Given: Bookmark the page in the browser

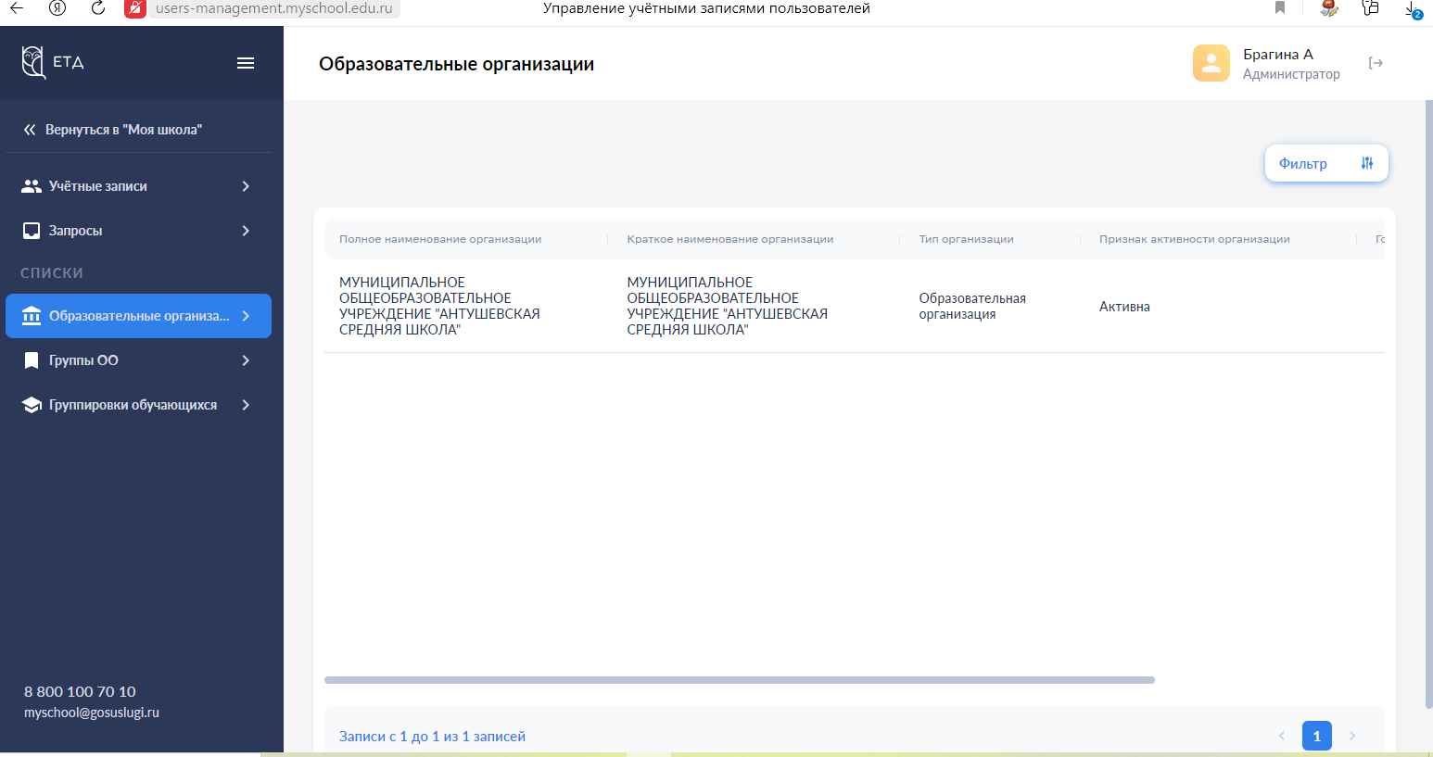Looking at the screenshot, I should pyautogui.click(x=1280, y=7).
